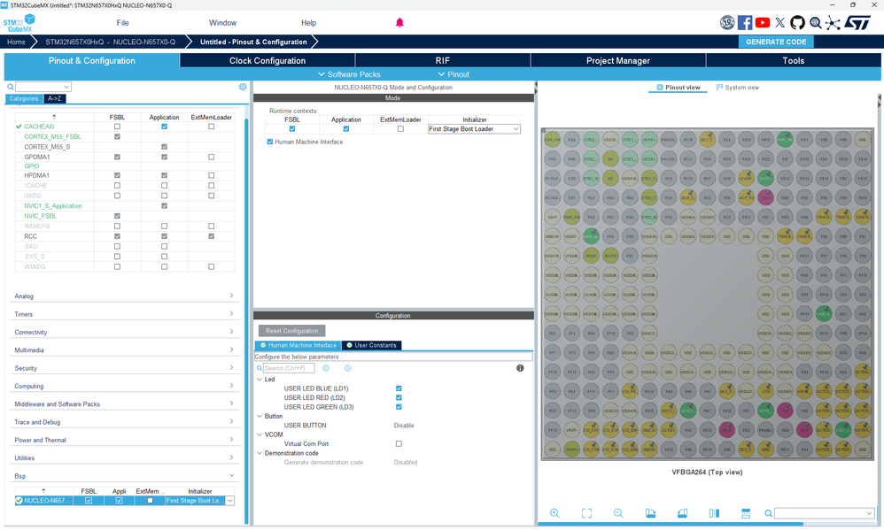Click the pin search combo box field
The image size is (884, 530).
(825, 513)
